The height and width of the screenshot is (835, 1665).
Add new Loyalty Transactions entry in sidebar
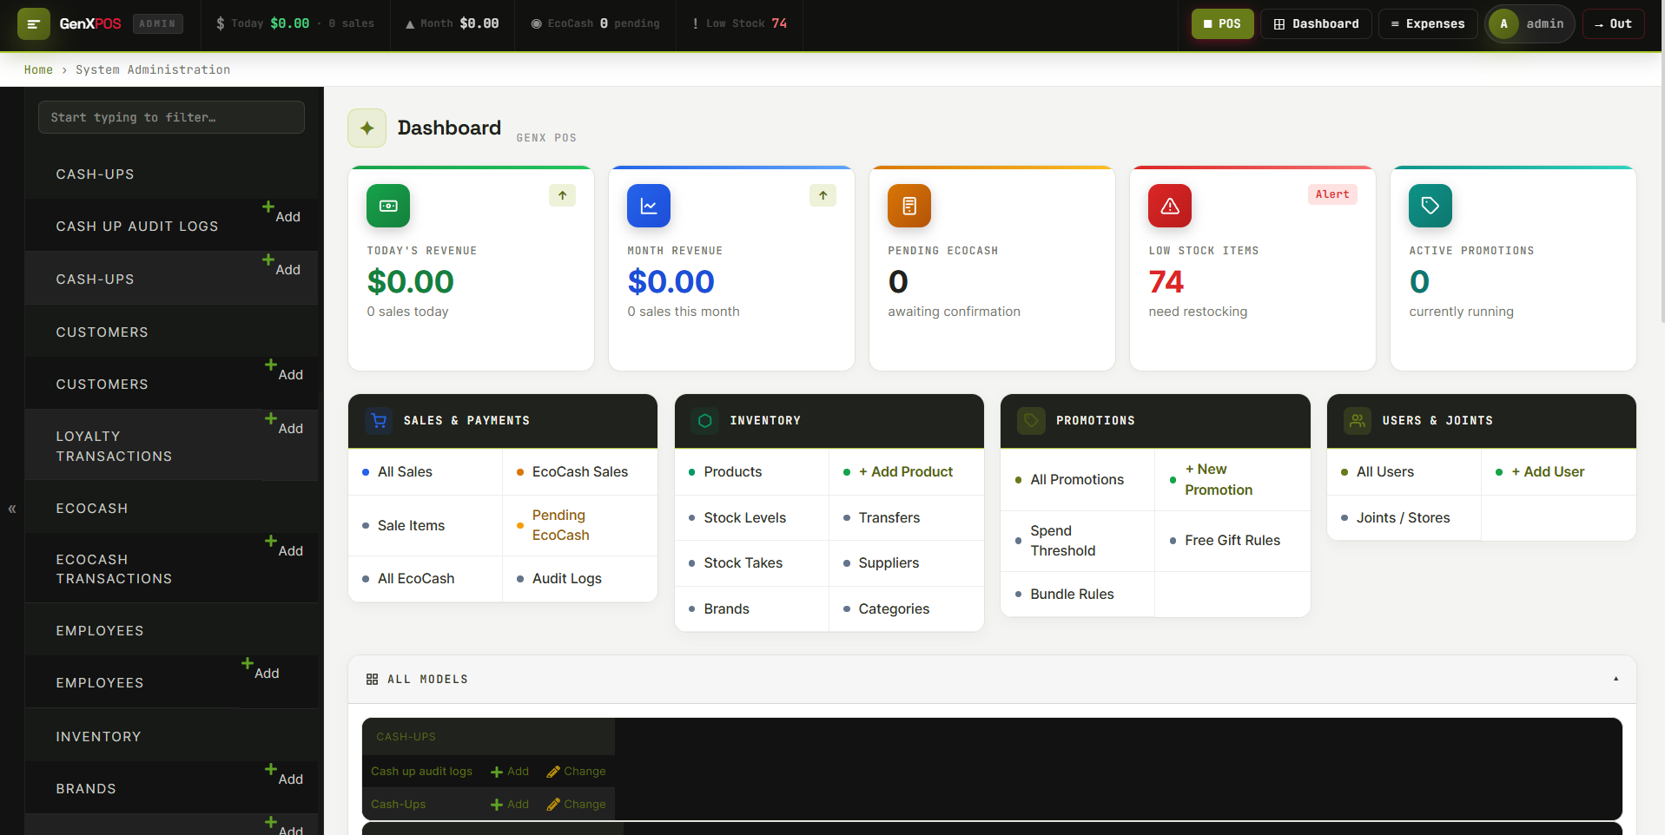coord(284,424)
